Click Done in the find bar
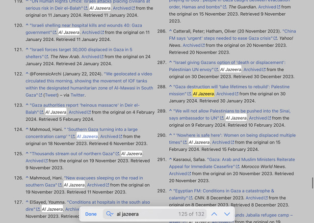Screen dimensions: 314x223 [91, 214]
